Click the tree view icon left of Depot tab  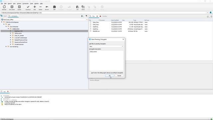pyautogui.click(x=1, y=16)
